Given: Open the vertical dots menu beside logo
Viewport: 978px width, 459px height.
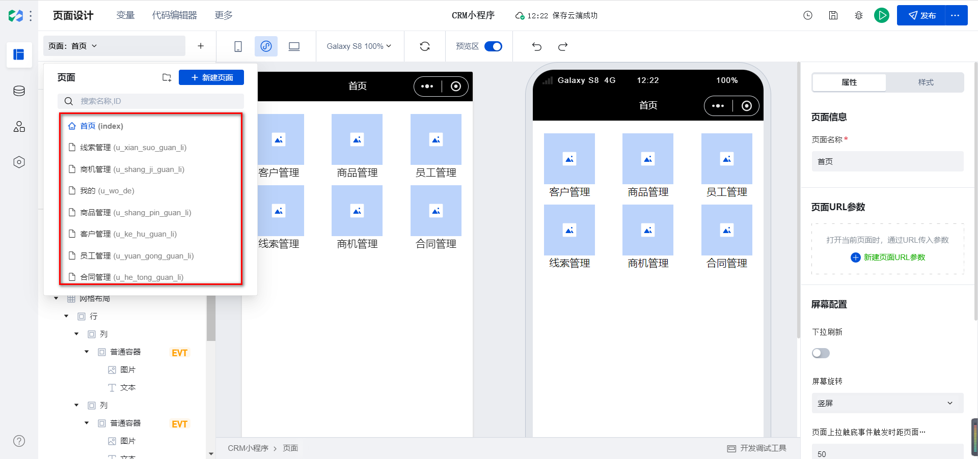Looking at the screenshot, I should 31,16.
